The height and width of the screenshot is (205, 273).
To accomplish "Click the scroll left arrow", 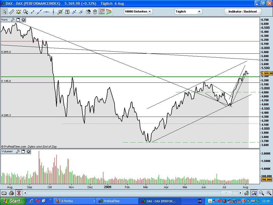I will click(x=25, y=193).
